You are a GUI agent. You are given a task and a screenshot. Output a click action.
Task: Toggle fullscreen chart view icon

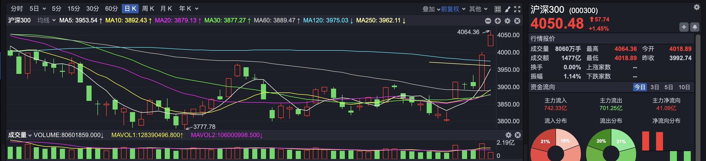click(517, 9)
